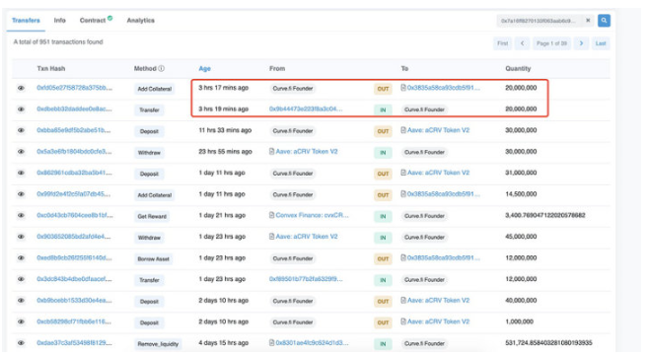
Task: Click eye icon for 0xed8b9cb26f255f6140d row
Action: [x=21, y=257]
